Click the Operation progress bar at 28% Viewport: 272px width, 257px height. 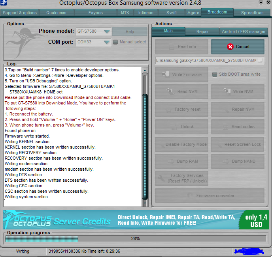pyautogui.click(x=136, y=238)
